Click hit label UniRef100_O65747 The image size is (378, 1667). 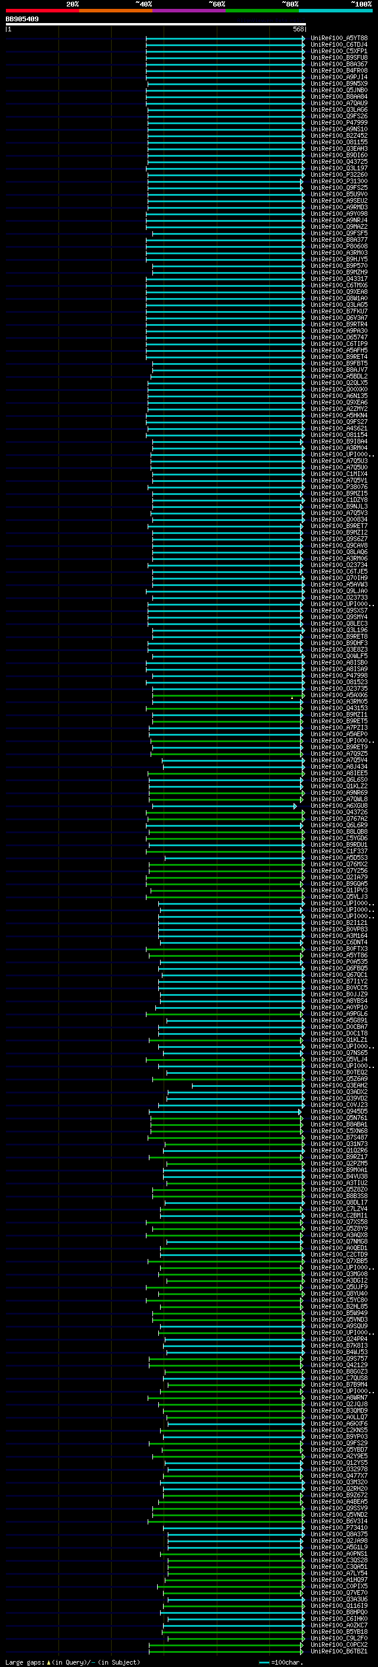pos(339,337)
